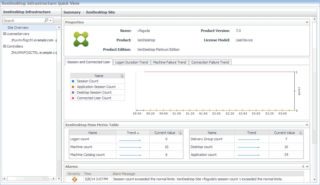The image size is (320, 185).
Task: Click the Connected User Count pink swatch
Action: coord(73,98)
